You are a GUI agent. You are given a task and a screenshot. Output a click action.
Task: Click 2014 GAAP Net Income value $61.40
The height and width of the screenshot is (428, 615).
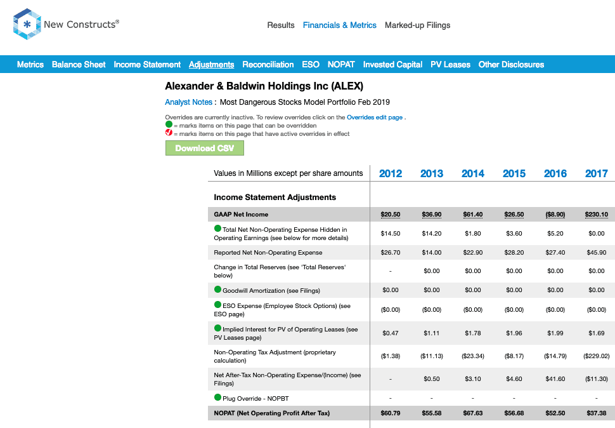point(472,215)
